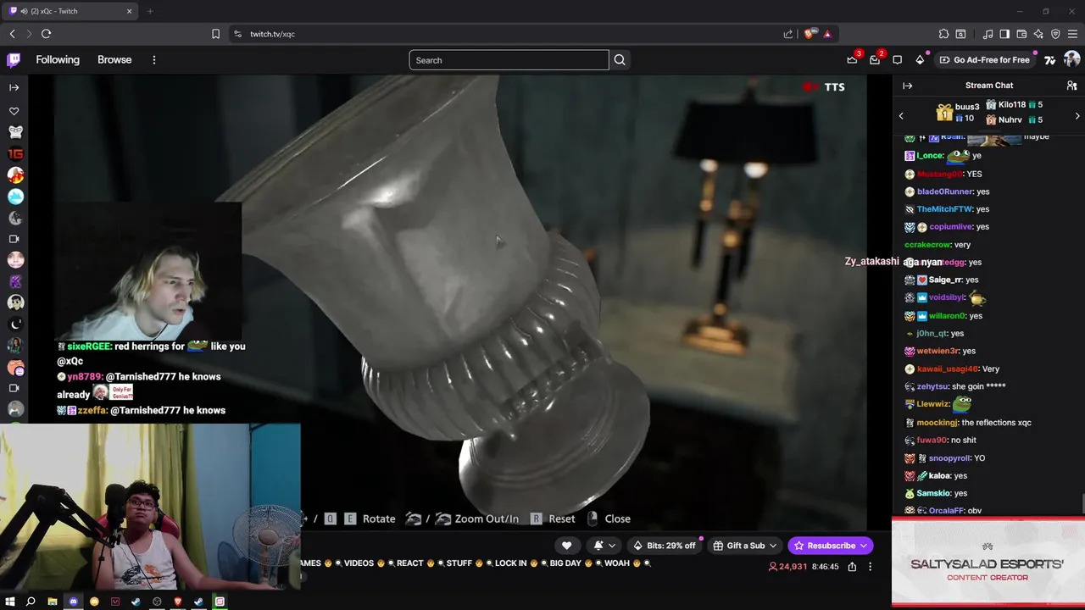Click the kawaii_usagi46 username in chat
Viewport: 1085px width, 610px height.
click(947, 369)
